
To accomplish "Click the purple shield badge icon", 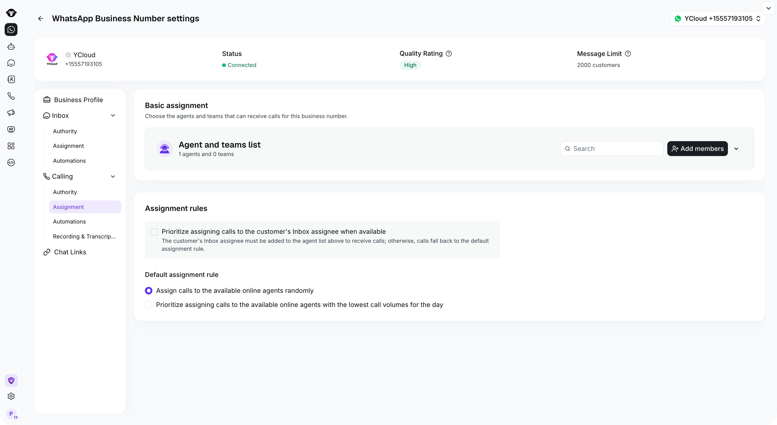I will click(x=11, y=380).
